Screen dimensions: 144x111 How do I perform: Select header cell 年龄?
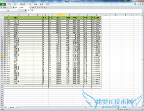click(x=52, y=18)
